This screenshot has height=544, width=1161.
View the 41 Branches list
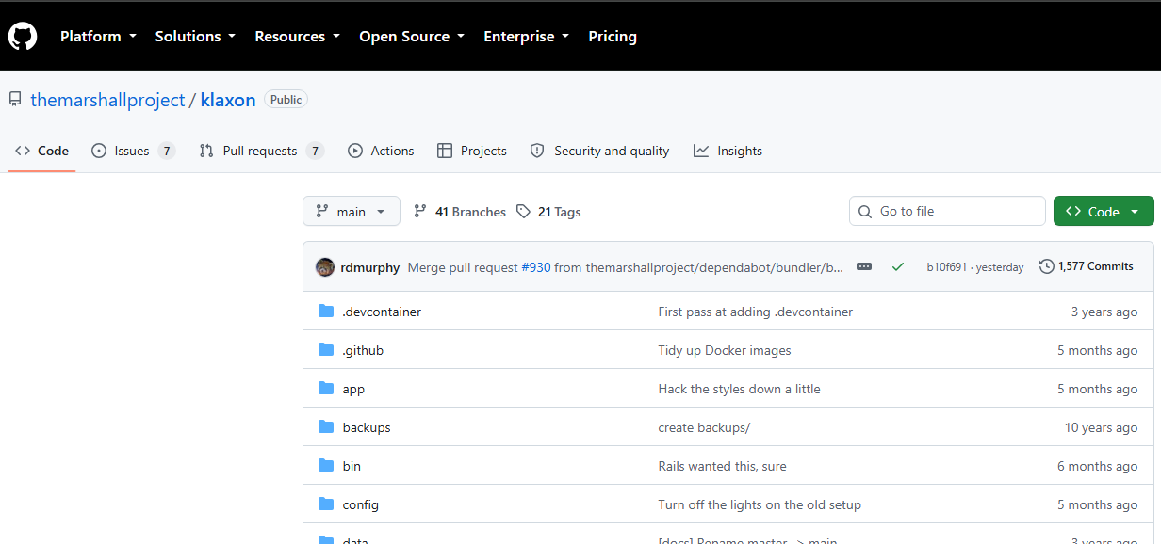(x=460, y=212)
